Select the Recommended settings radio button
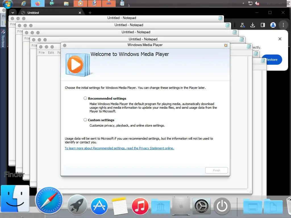Viewport: 291px width, 218px height. coord(85,98)
